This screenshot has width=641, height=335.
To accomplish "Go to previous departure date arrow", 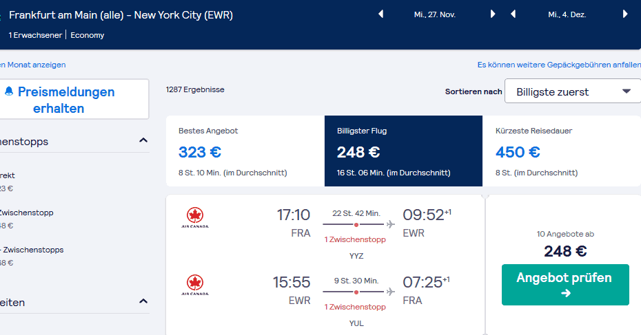I will [381, 14].
